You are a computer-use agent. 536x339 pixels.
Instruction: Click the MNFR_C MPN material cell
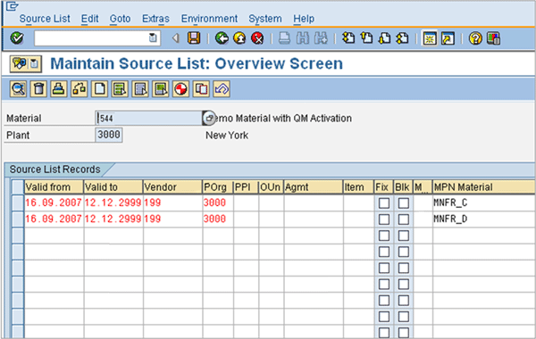point(483,203)
